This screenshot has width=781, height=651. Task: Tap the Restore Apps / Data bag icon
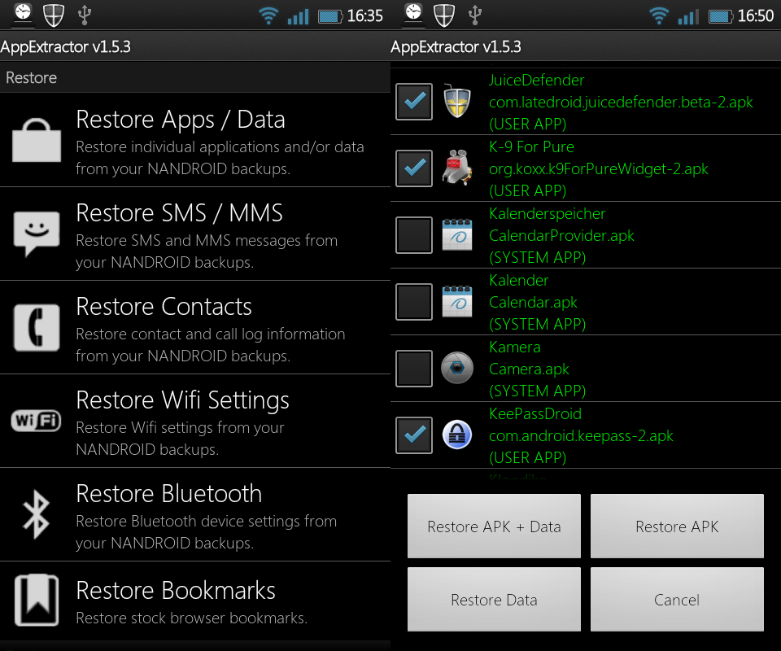(x=37, y=140)
